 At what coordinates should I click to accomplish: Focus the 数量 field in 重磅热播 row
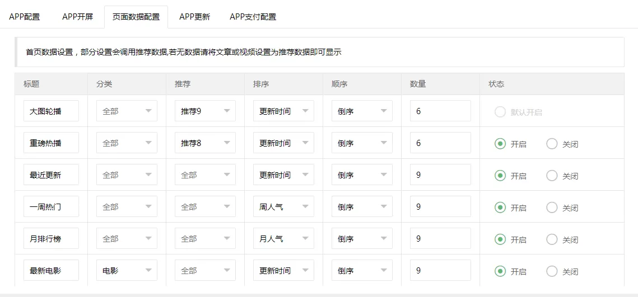[x=440, y=143]
